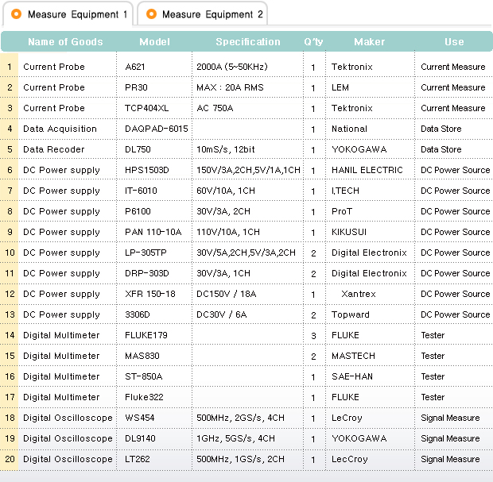This screenshot has width=493, height=482.
Task: Click specification 150V/3A,2CH,5V/1A,1CH
Action: point(248,170)
